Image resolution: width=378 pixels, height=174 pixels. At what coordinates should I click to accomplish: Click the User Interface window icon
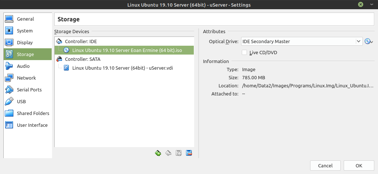point(9,125)
